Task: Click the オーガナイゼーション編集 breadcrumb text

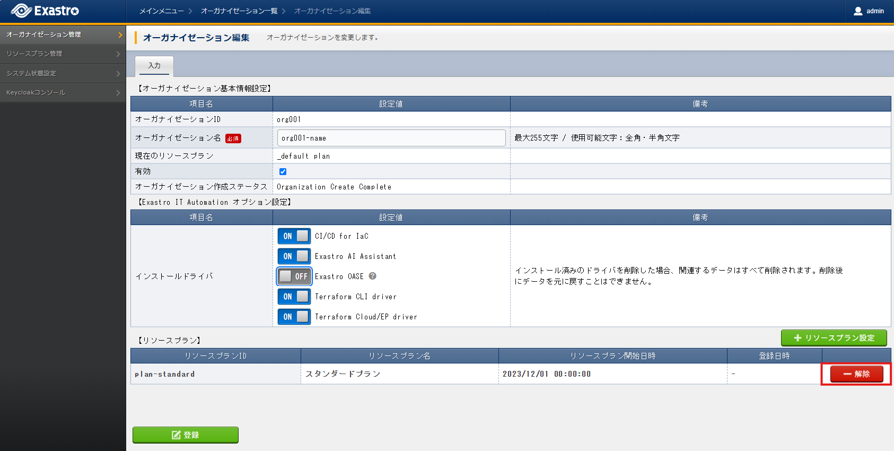Action: pos(332,11)
